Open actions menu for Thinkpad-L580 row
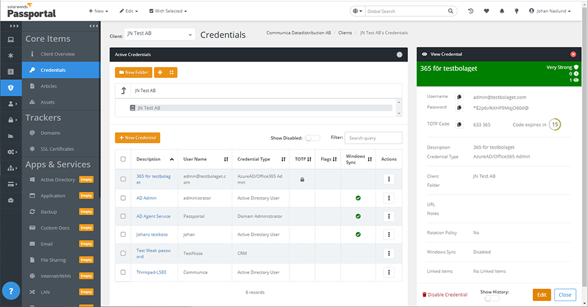Screen dimensions: 588x307 [389, 272]
